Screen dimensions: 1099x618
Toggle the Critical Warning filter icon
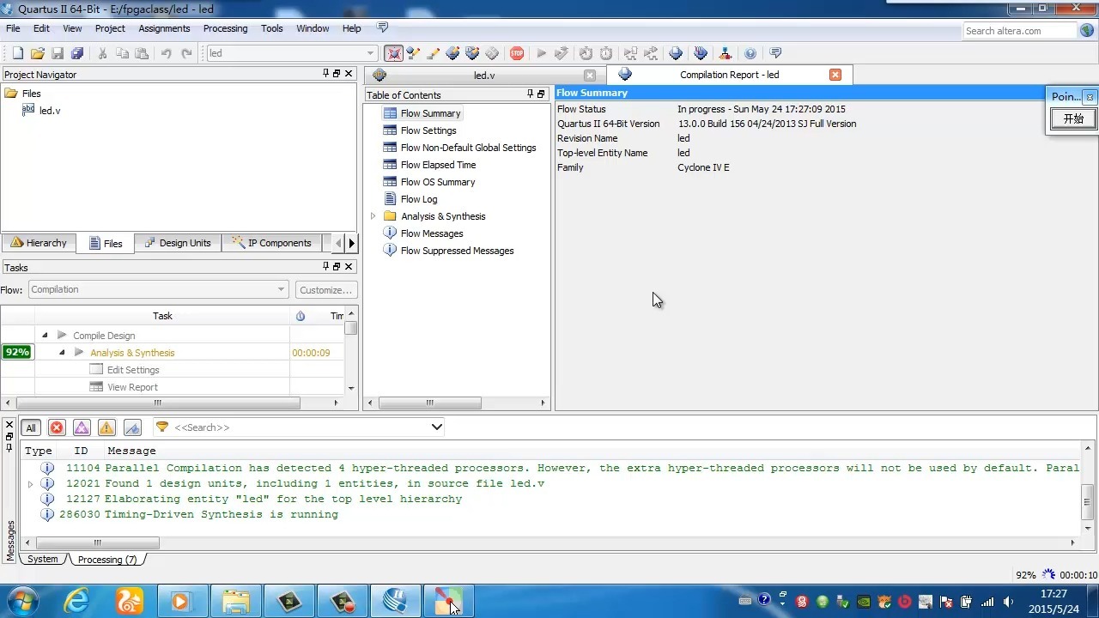[x=82, y=427]
